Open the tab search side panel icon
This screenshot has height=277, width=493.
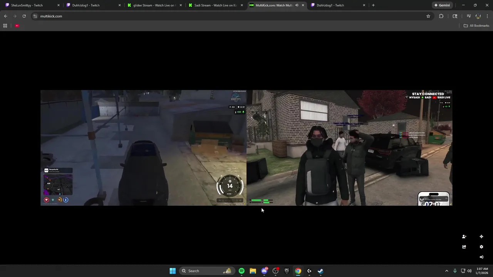click(455, 16)
